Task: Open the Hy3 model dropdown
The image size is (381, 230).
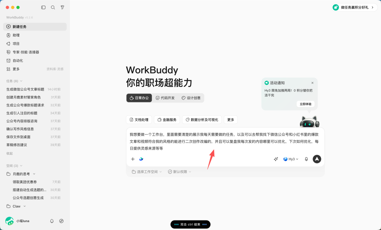Action: pyautogui.click(x=291, y=159)
